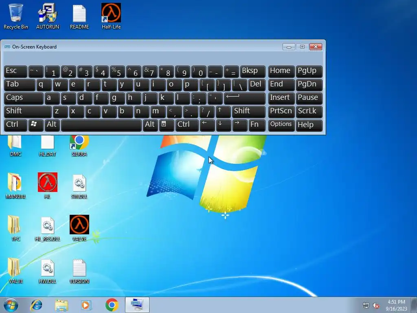The height and width of the screenshot is (313, 417).
Task: Toggle the left Ctrl key
Action: [16, 125]
